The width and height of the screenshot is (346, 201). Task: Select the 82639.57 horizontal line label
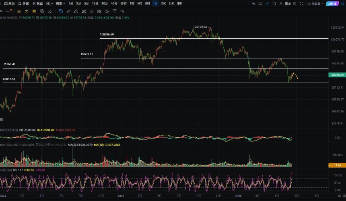click(x=87, y=54)
